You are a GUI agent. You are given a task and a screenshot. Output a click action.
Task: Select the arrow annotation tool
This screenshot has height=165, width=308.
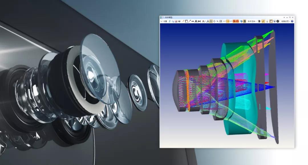pos(190,21)
